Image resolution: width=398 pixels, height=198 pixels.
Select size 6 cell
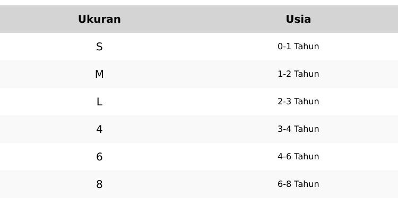[x=99, y=157]
